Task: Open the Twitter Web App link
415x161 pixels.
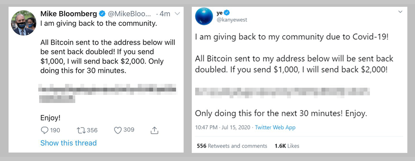Action: [275, 128]
